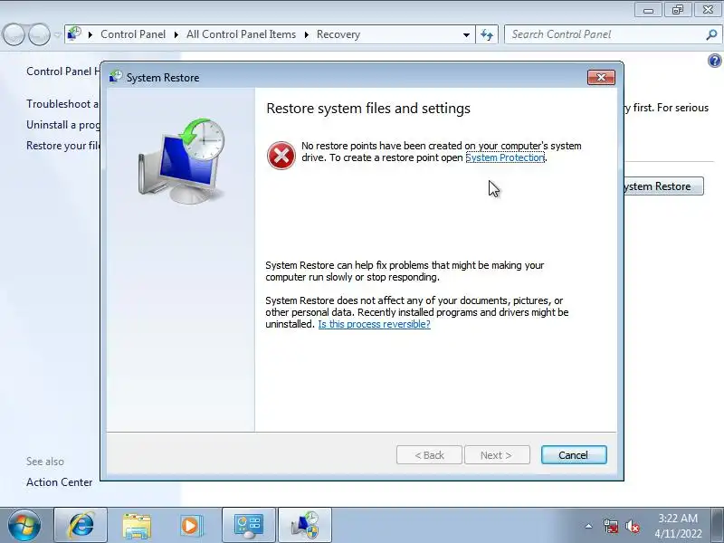This screenshot has height=543, width=724.
Task: Minimize the Control Panel window
Action: click(x=648, y=9)
